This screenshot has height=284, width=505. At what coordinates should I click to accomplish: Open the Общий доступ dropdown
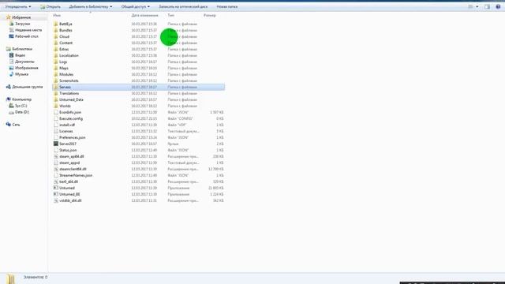click(x=135, y=6)
